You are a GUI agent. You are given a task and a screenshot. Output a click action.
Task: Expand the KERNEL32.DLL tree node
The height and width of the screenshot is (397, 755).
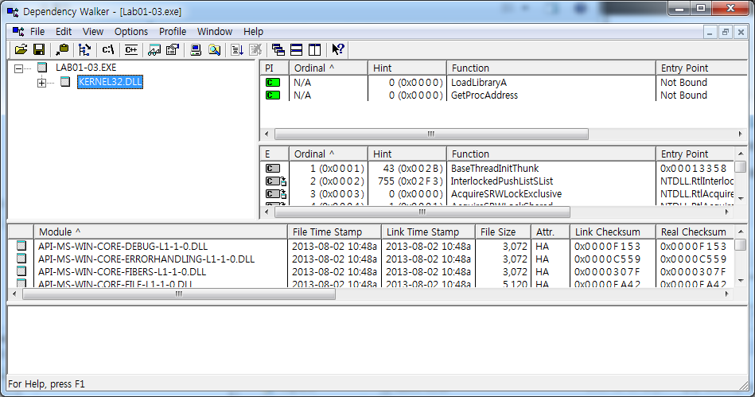point(41,82)
